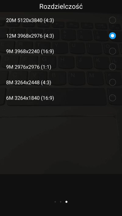
Task: Click the Rozdzielczość title header
Action: (61, 6)
